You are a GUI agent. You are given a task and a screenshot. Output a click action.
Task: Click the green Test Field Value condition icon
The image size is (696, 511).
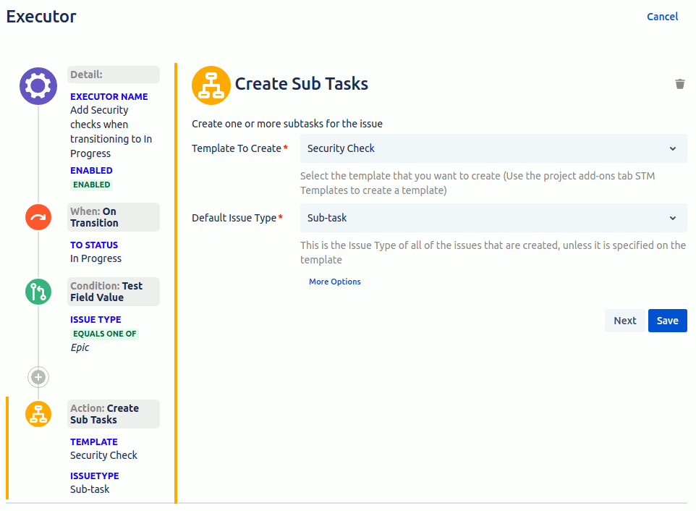coord(38,292)
